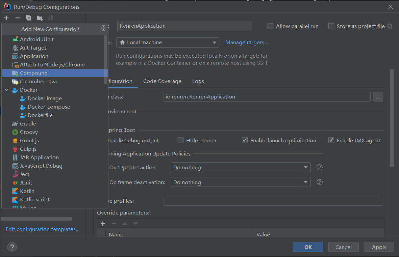399x257 pixels.
Task: Toggle Enable JMX agent checkbox
Action: 331,140
